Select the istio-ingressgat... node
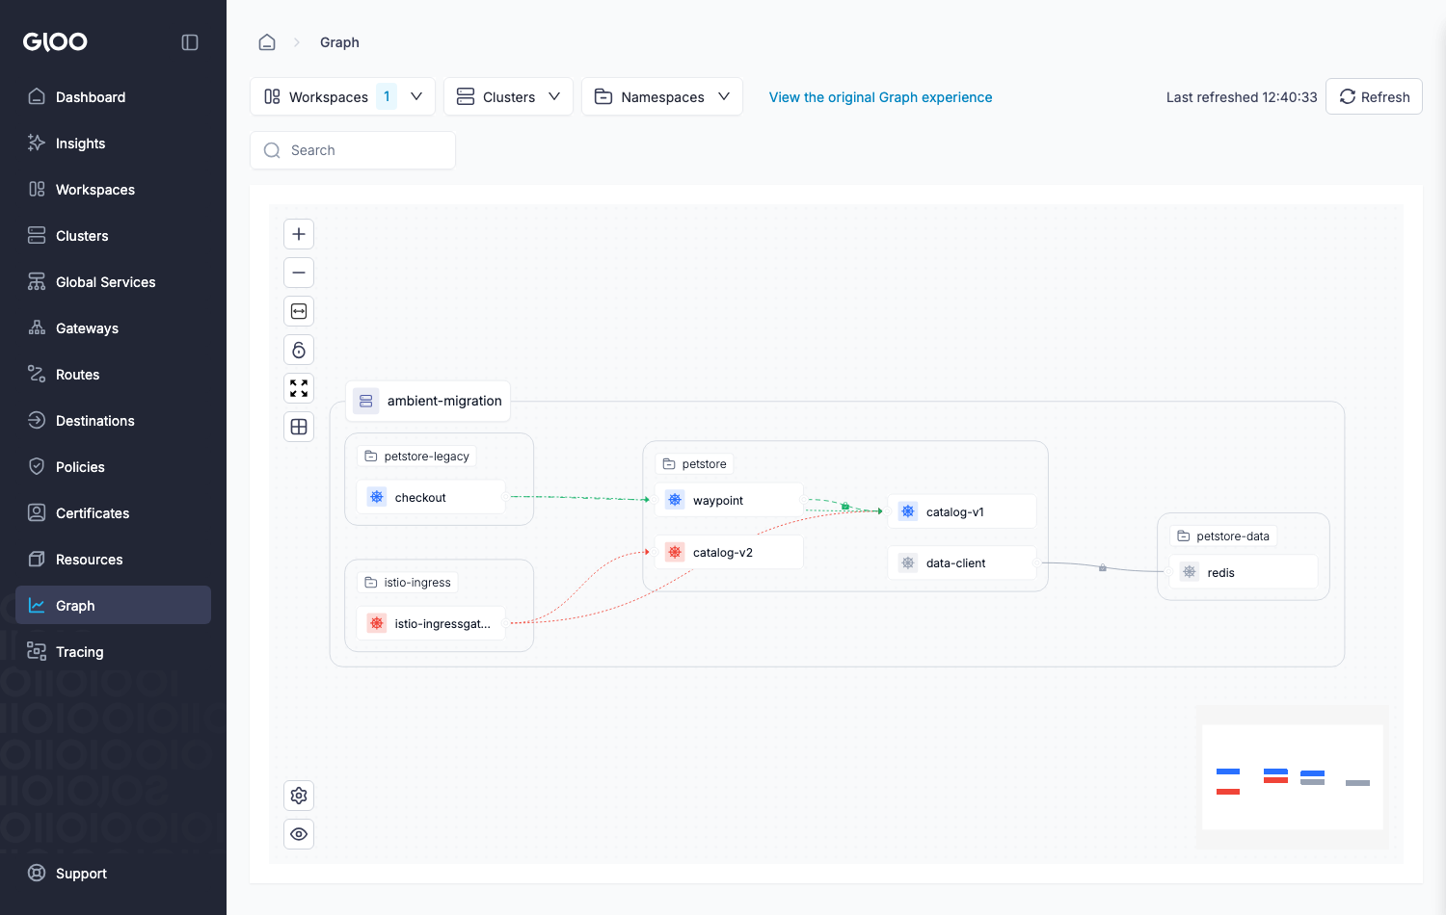This screenshot has height=915, width=1446. tap(431, 623)
